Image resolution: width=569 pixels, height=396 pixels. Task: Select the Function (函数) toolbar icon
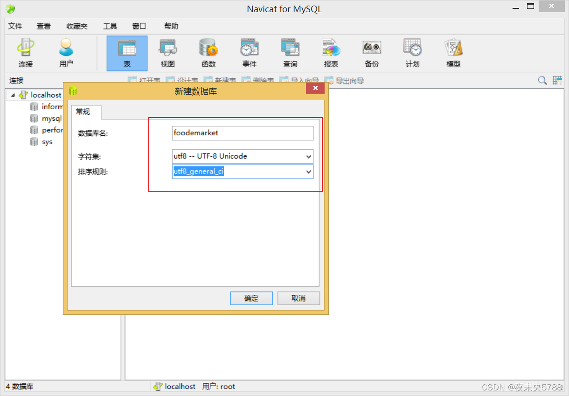pos(208,54)
